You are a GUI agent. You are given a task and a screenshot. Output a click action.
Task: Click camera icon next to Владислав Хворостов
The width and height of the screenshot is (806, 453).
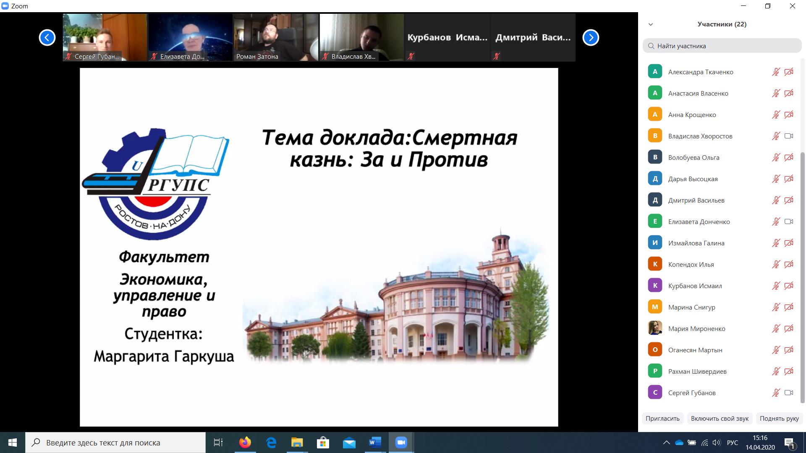click(789, 136)
